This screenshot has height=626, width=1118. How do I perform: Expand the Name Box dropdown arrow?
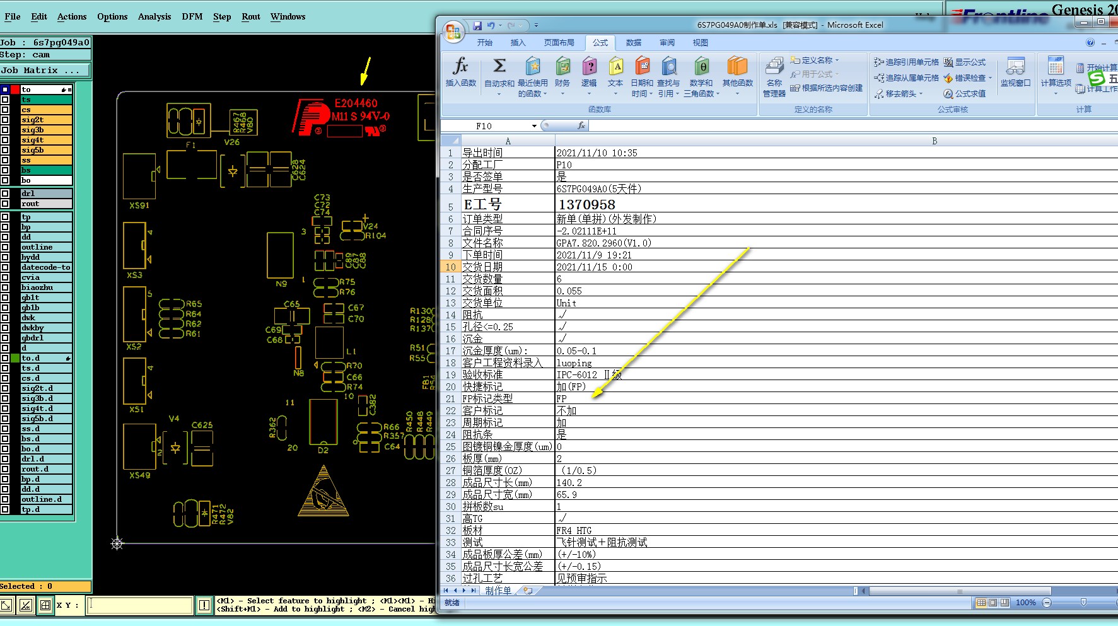click(x=534, y=126)
